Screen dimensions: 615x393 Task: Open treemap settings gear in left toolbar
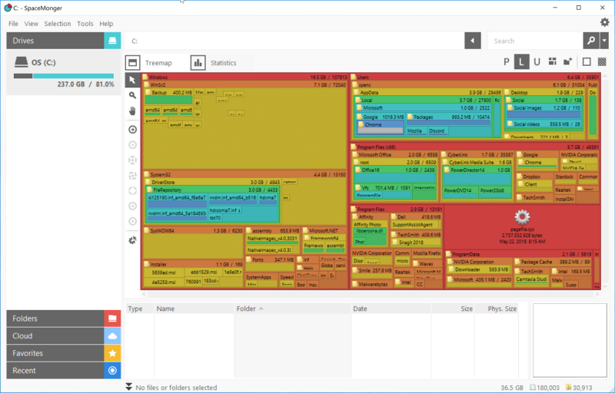click(132, 240)
